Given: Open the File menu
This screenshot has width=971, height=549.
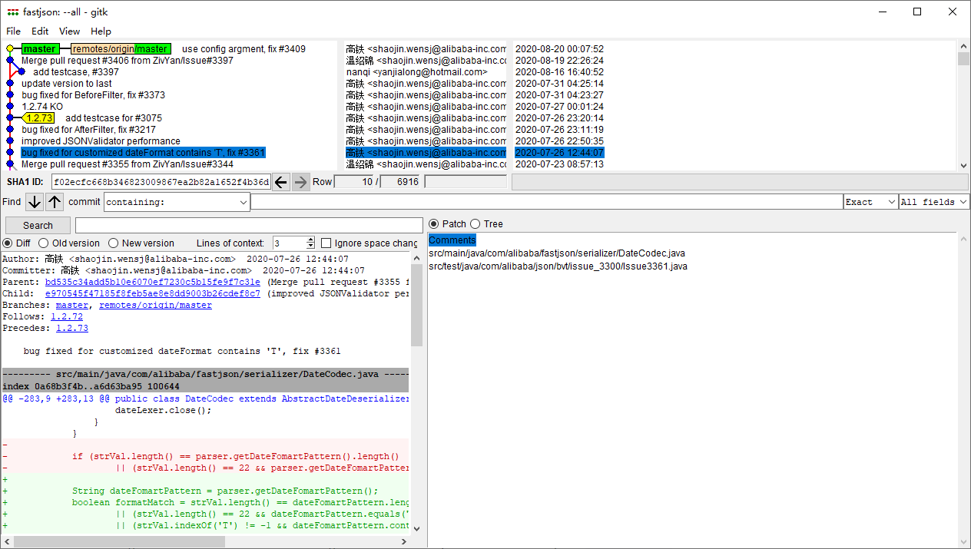Looking at the screenshot, I should point(14,31).
